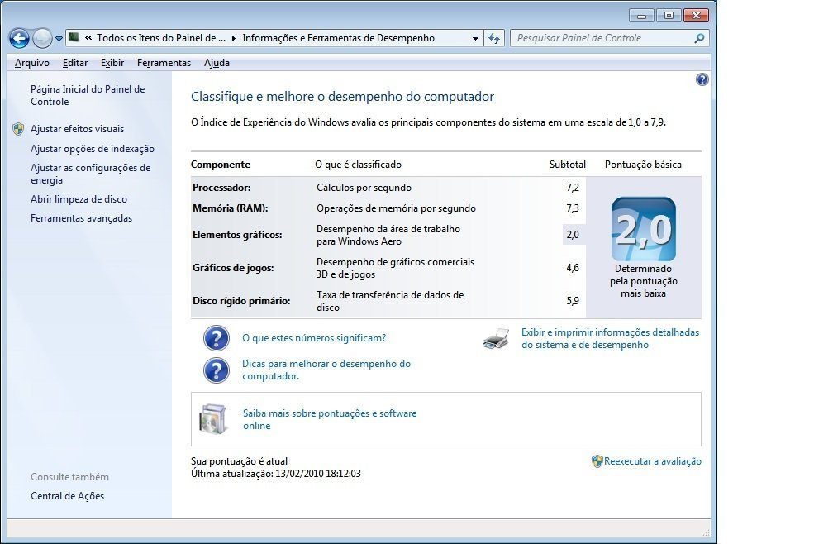Open Ferramentas avançadas

pos(81,218)
